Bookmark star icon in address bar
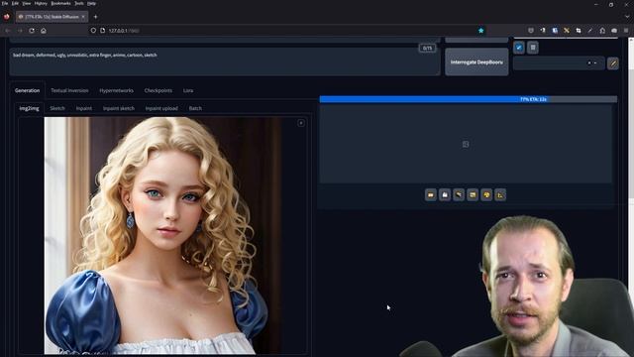Screen dimensions: 634x357 point(480,31)
